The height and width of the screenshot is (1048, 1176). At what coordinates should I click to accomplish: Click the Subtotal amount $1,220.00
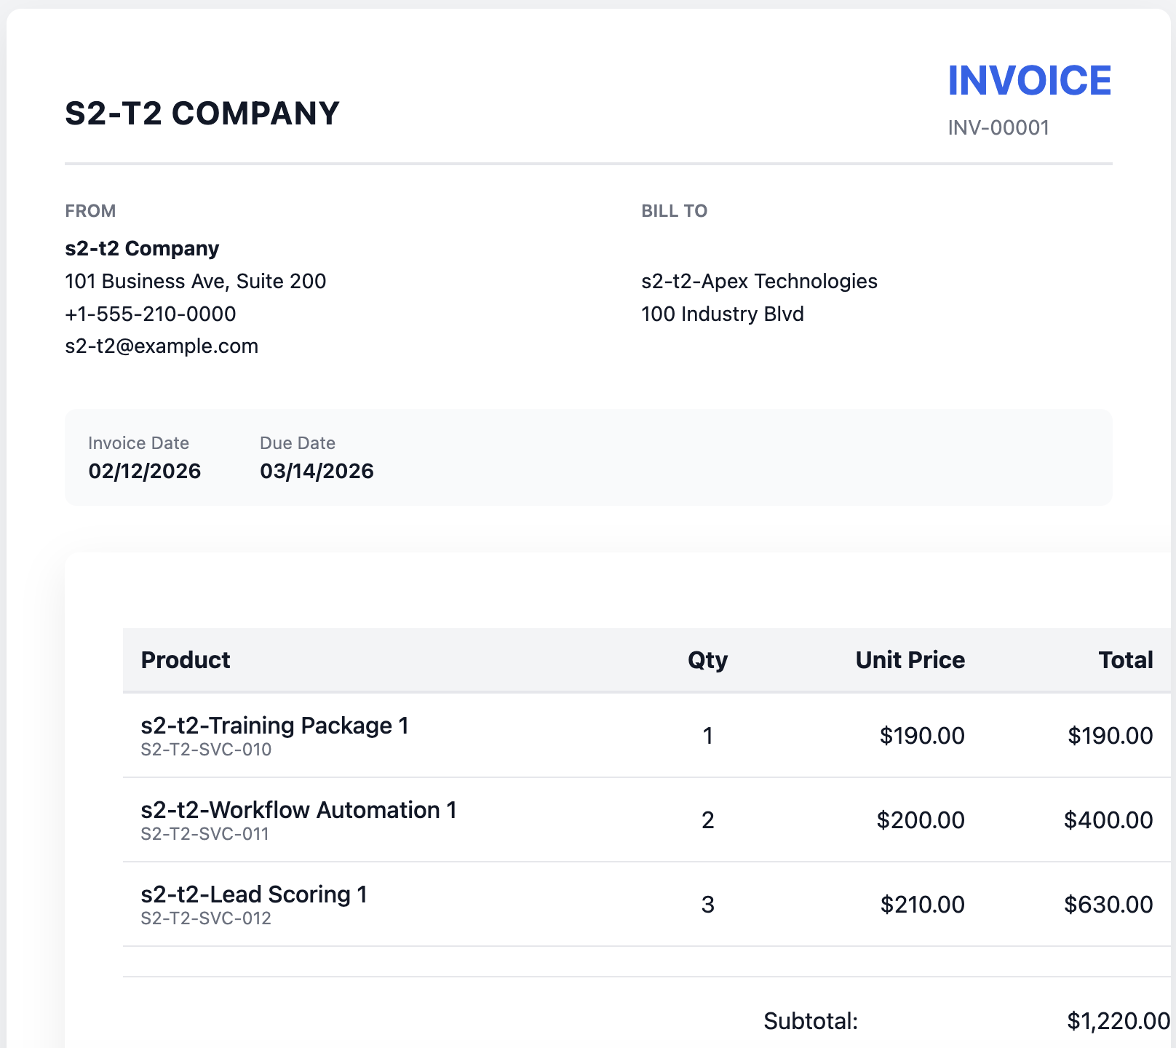1118,1022
